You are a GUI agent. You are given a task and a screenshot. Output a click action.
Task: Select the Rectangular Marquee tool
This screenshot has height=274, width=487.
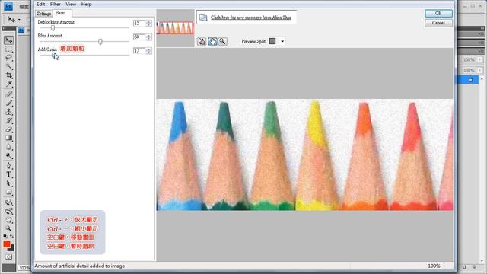coord(8,49)
